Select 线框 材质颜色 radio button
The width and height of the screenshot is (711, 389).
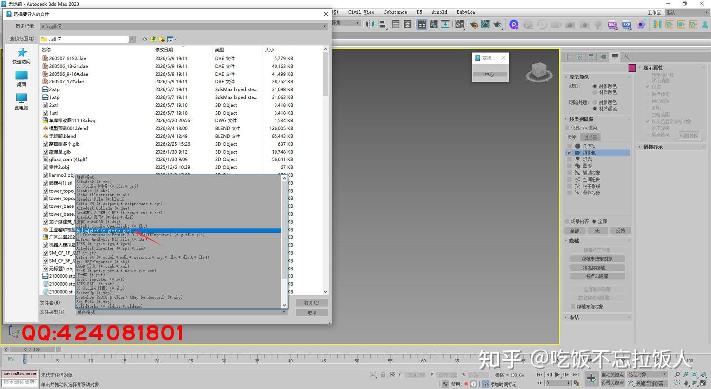coord(595,92)
